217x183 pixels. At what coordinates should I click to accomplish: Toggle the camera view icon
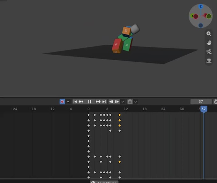pos(209,52)
